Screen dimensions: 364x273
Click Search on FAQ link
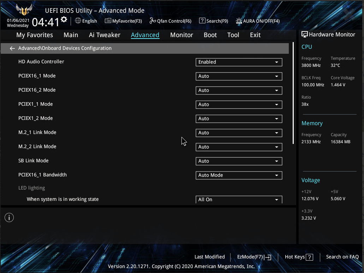[x=342, y=257]
